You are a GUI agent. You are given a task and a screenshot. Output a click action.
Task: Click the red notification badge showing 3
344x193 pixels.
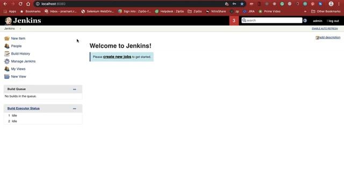pyautogui.click(x=234, y=20)
